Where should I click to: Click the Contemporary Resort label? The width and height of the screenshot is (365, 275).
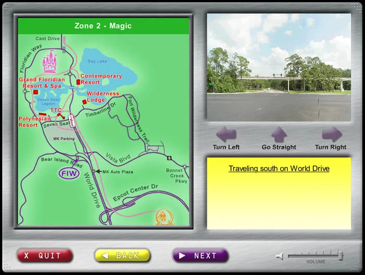point(101,79)
